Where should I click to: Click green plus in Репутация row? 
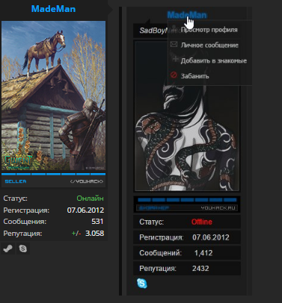[x=74, y=234]
